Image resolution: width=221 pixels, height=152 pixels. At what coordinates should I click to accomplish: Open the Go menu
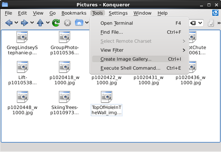53,13
